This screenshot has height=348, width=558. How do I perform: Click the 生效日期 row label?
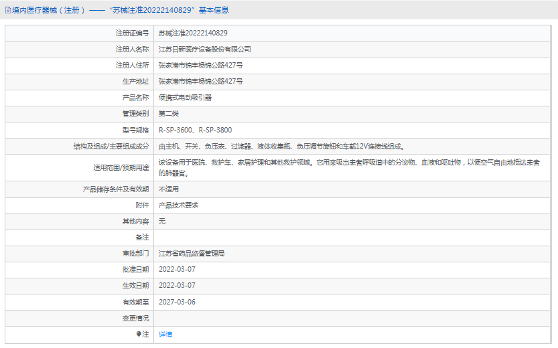tap(135, 286)
